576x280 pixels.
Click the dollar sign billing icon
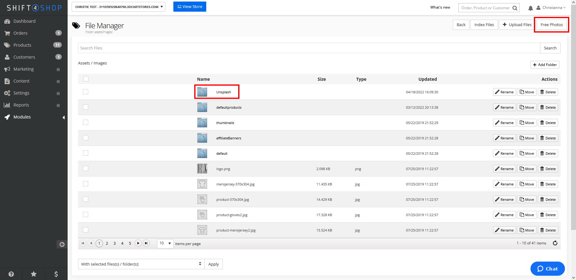click(56, 274)
